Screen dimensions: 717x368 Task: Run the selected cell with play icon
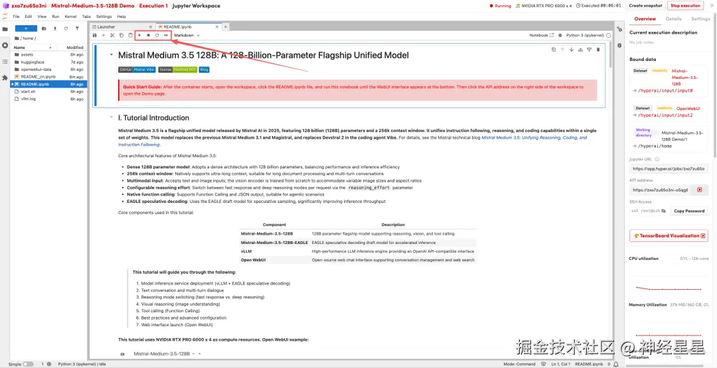tap(139, 35)
